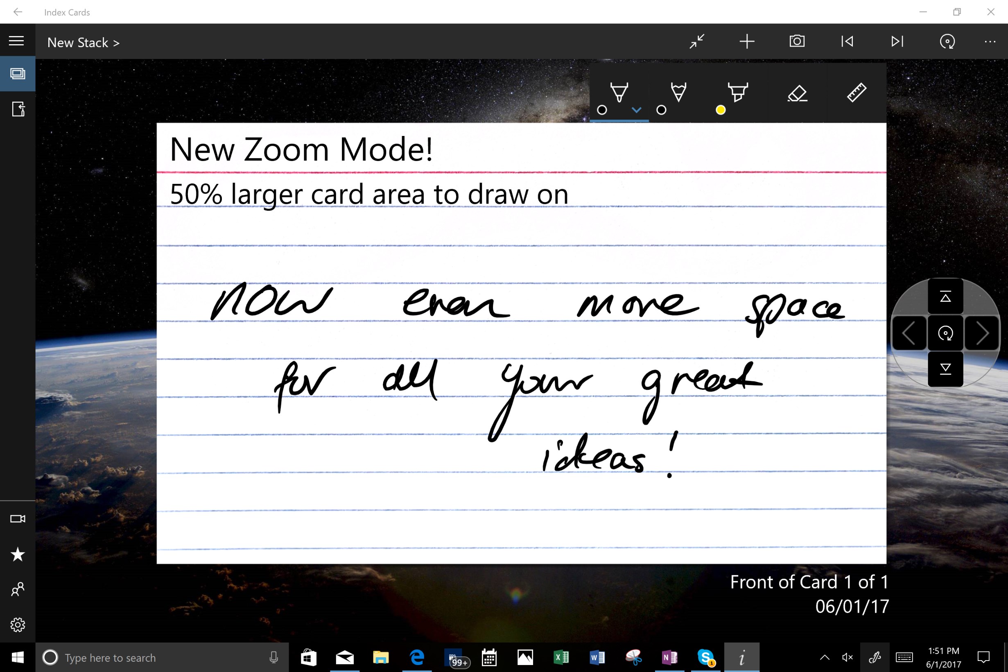The height and width of the screenshot is (672, 1008).
Task: Click the import card icon in the sidebar
Action: 18,110
